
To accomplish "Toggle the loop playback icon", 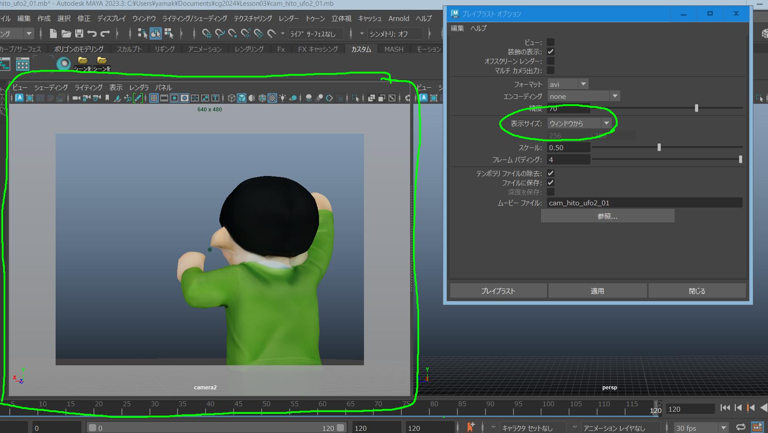I will [x=740, y=428].
